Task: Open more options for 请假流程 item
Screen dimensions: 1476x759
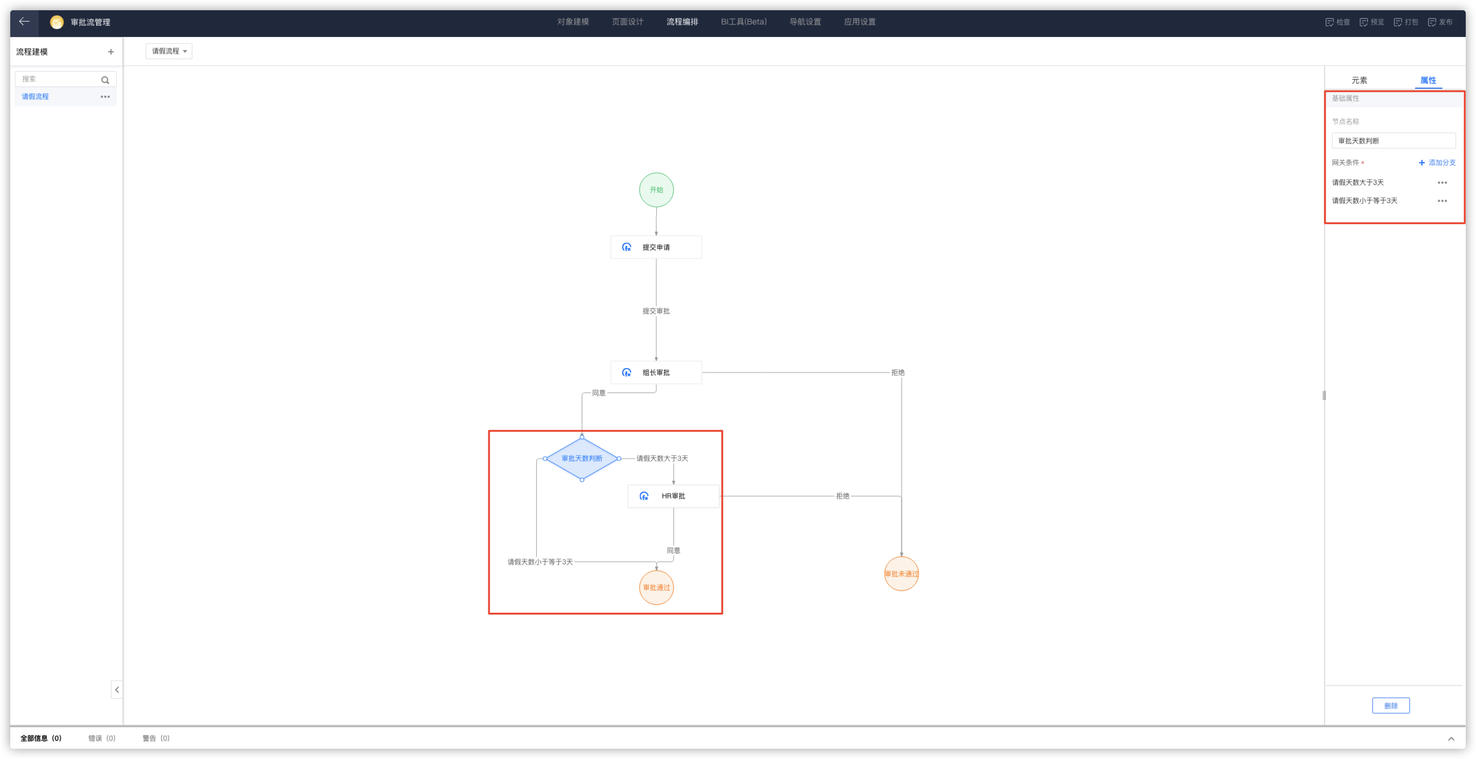Action: pos(105,97)
